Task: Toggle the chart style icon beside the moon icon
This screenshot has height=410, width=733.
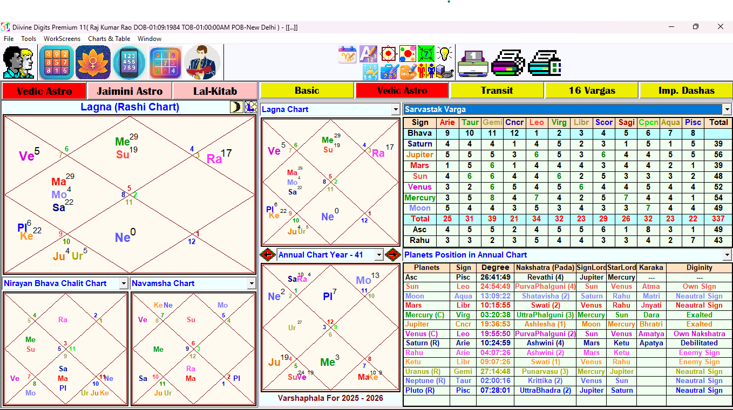Action: pos(249,108)
